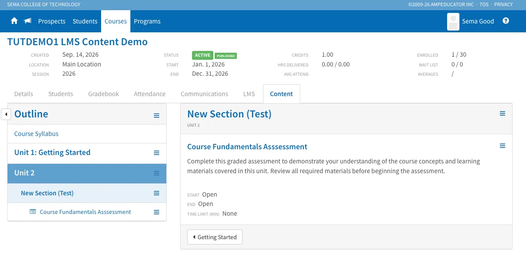The image size is (526, 256).
Task: Collapse the outline panel with the arrow
Action: [6, 114]
